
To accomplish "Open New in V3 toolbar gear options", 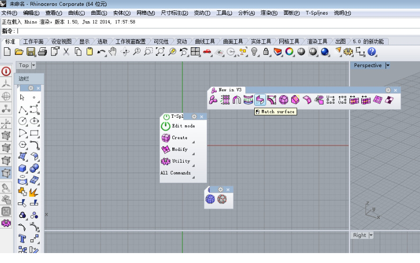I will tap(388, 90).
